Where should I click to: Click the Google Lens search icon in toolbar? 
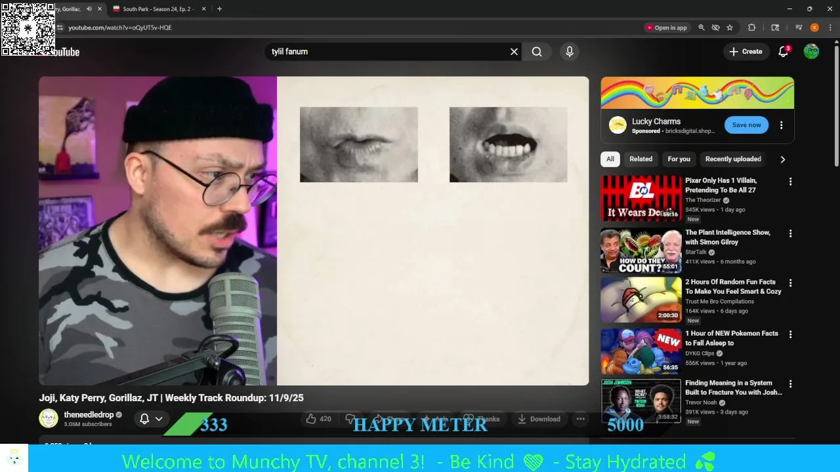pos(775,28)
